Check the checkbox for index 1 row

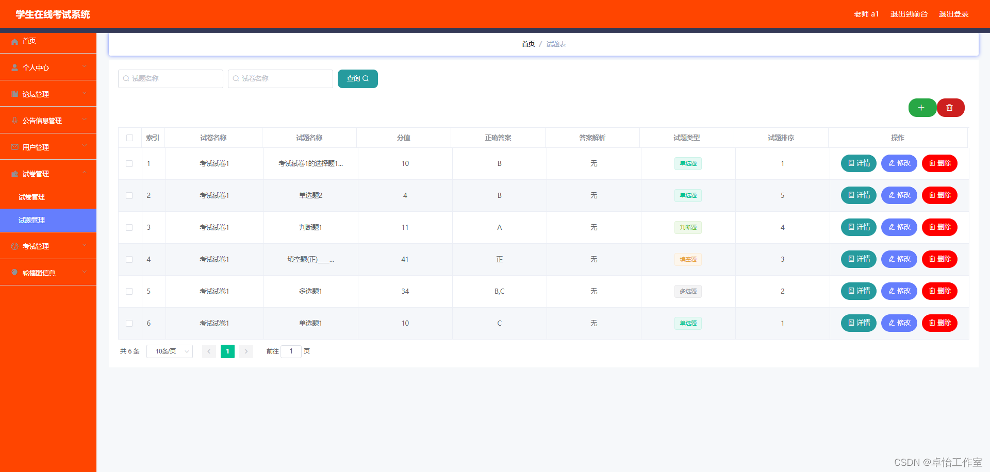coord(129,164)
